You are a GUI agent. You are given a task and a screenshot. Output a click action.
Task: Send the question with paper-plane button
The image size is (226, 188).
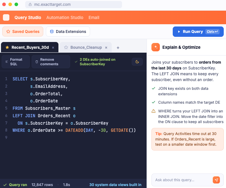tap(216, 180)
